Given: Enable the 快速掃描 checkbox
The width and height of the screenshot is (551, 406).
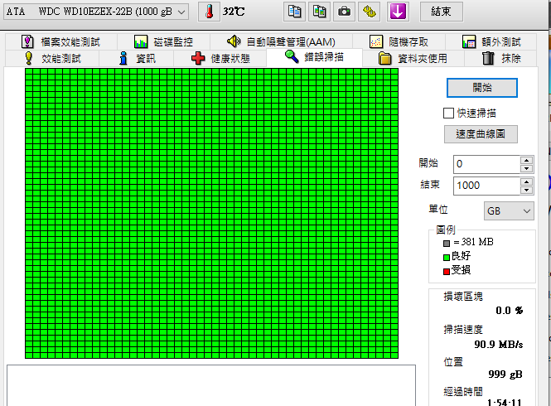Looking at the screenshot, I should pyautogui.click(x=448, y=114).
